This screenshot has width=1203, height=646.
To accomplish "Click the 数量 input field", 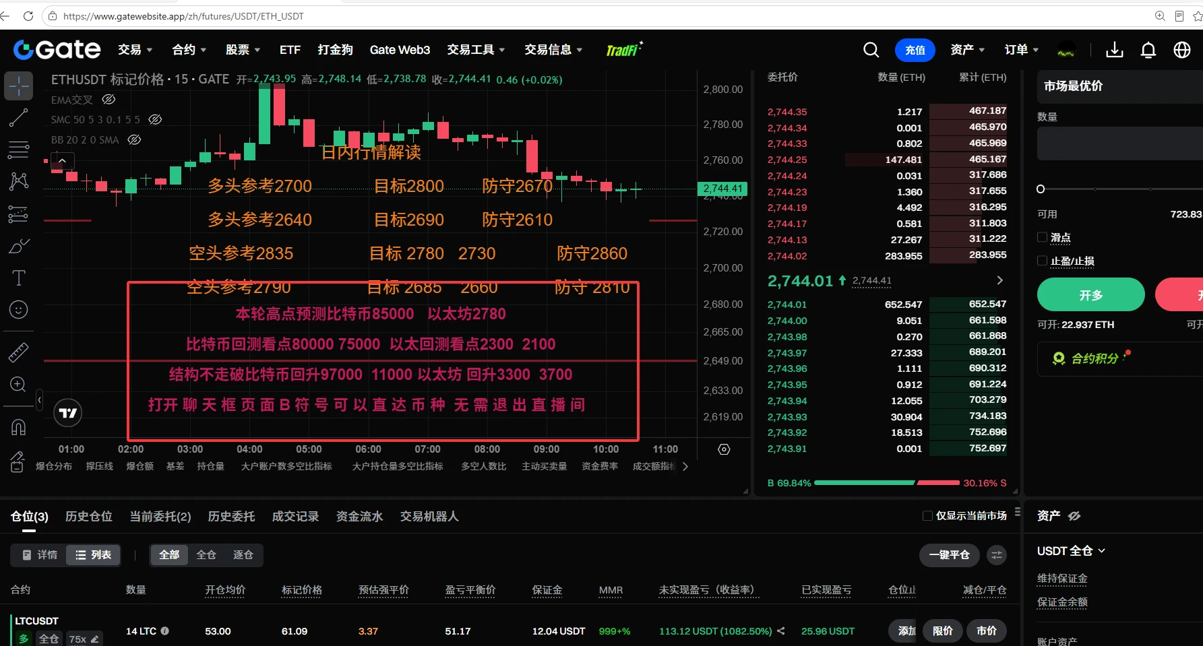I will click(x=1120, y=143).
